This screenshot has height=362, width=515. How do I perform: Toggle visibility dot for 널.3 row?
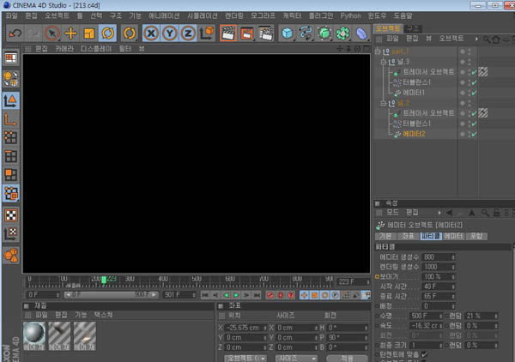463,62
